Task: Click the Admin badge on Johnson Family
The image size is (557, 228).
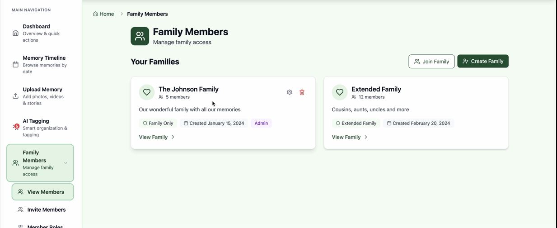Action: [x=261, y=123]
